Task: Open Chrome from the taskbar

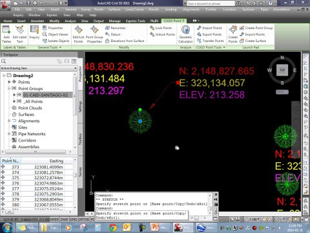Action: tap(112, 228)
